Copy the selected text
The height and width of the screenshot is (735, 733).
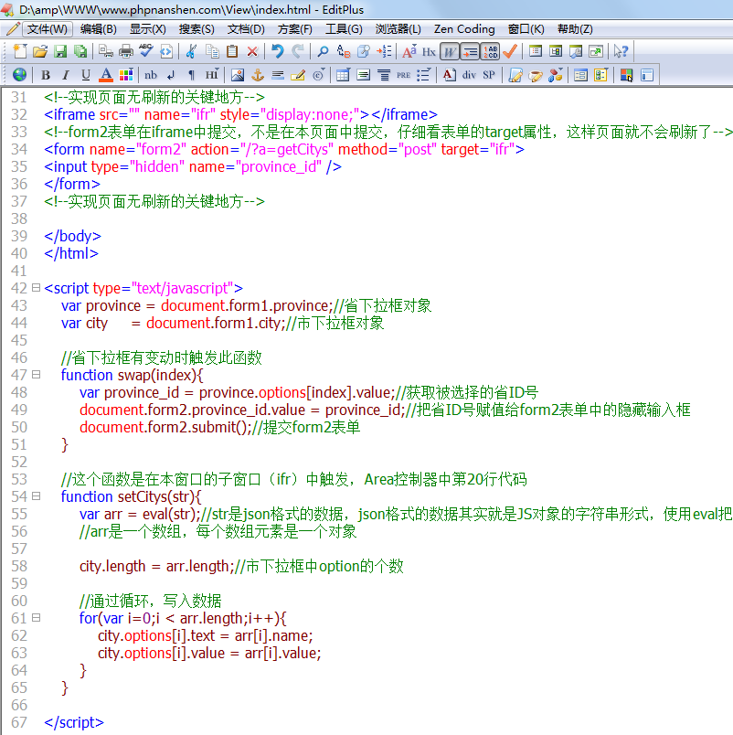(x=212, y=51)
